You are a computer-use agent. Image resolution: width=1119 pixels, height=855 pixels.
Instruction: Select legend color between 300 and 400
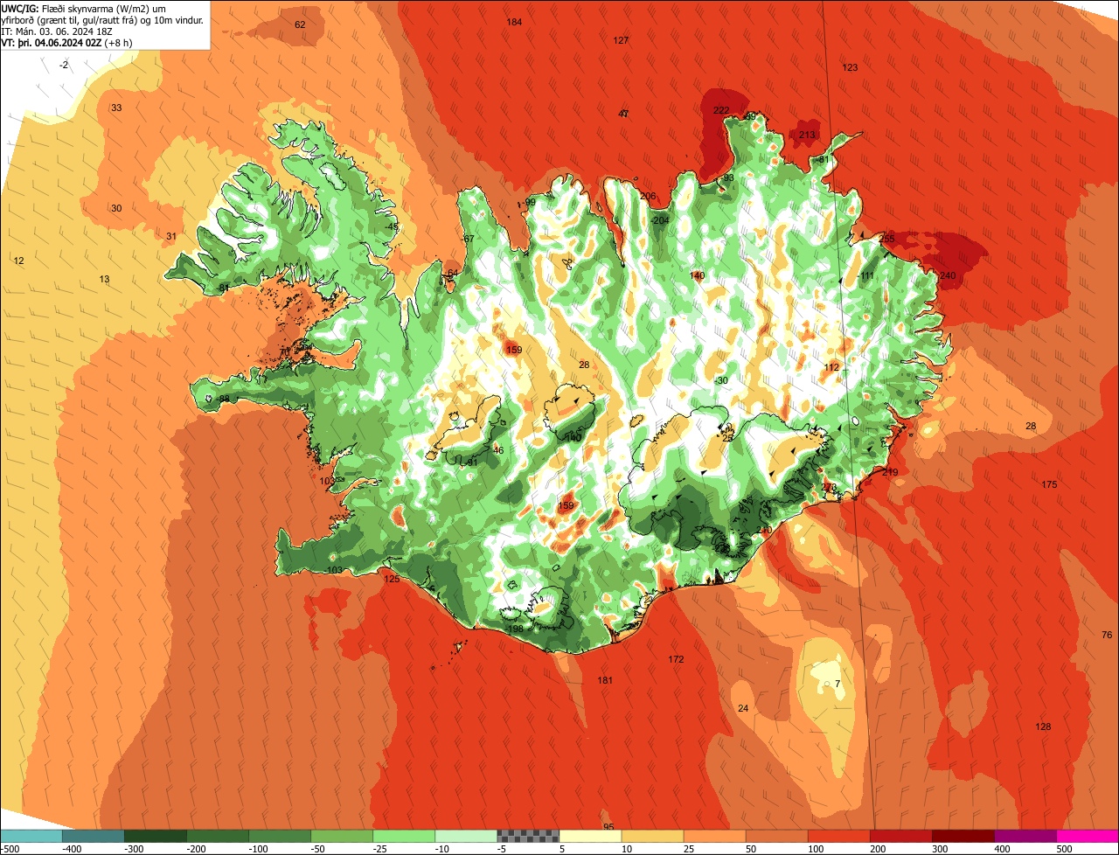click(x=963, y=836)
